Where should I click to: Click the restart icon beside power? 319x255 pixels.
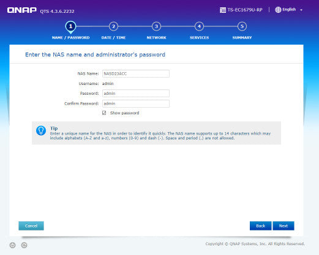(x=24, y=245)
